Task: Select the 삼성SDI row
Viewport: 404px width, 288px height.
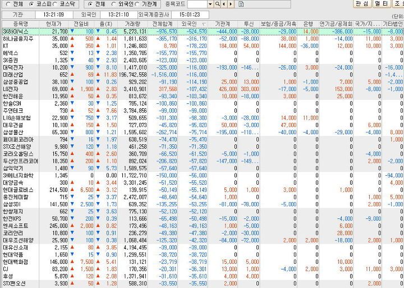Action: (x=203, y=204)
